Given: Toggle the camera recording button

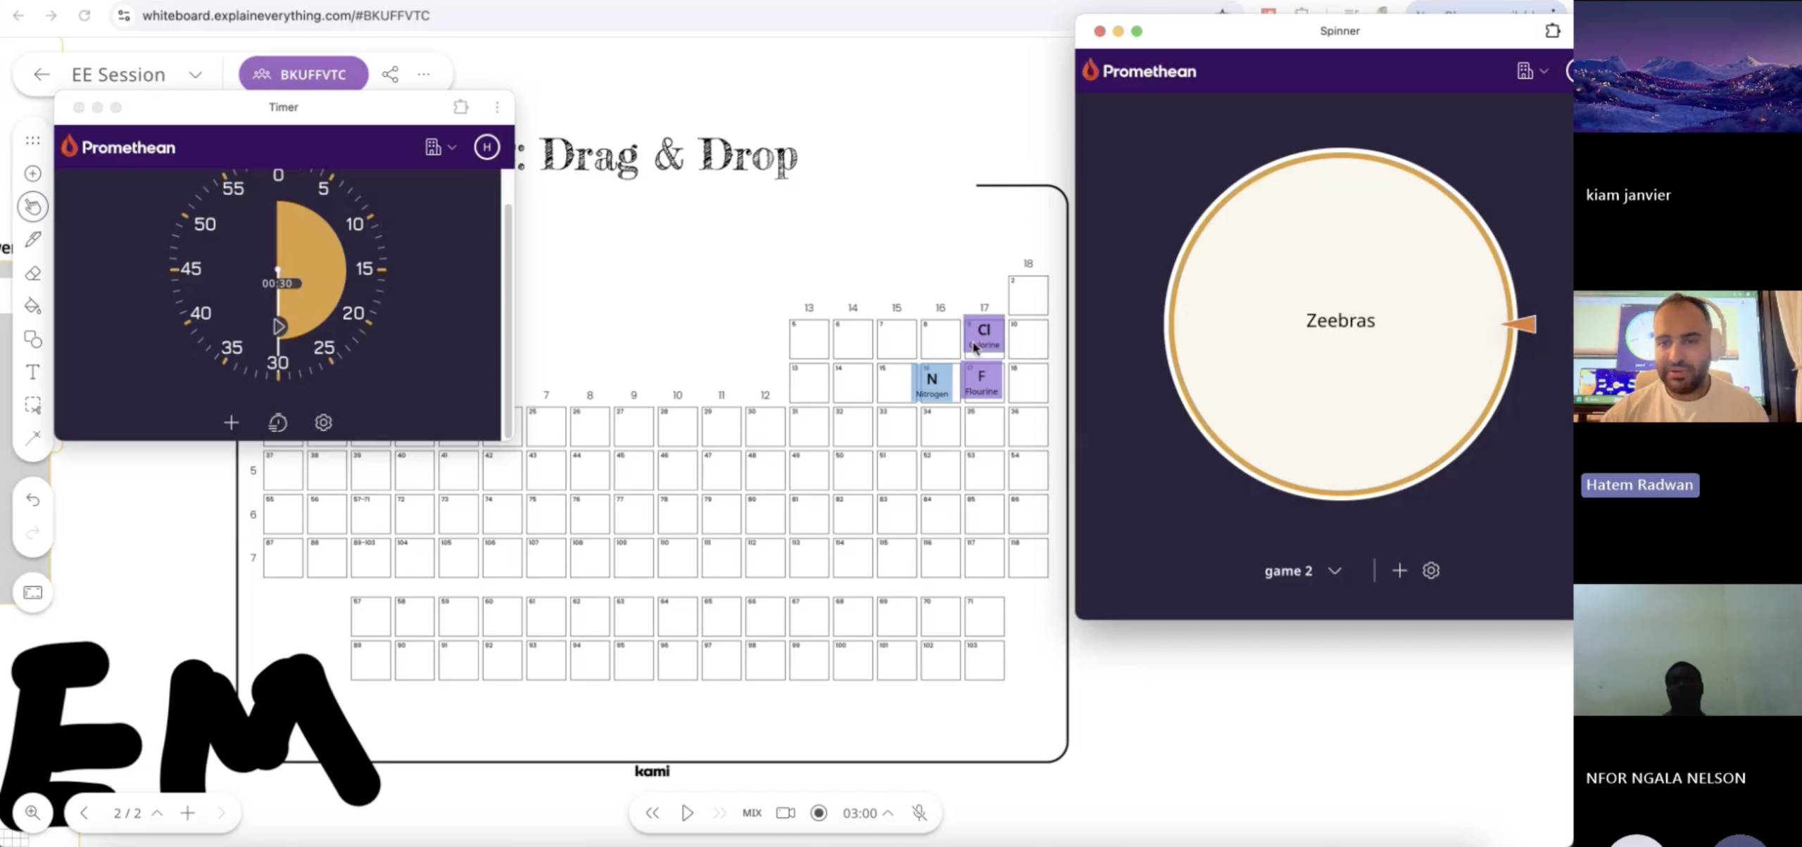Looking at the screenshot, I should tap(786, 813).
